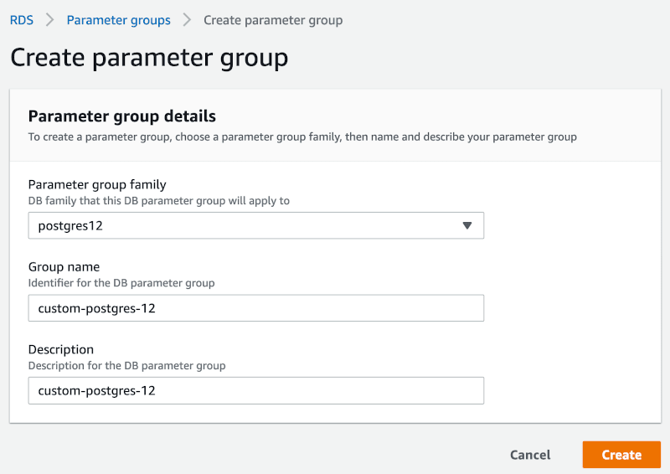
Task: Click the breadcrumb chevron after Parameter groups
Action: pyautogui.click(x=187, y=19)
